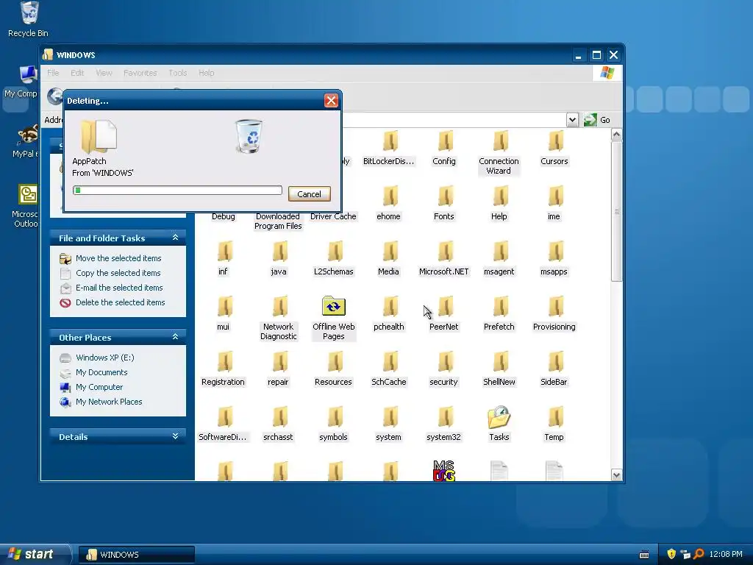Collapse the Other Places panel
The height and width of the screenshot is (565, 753).
tap(175, 337)
